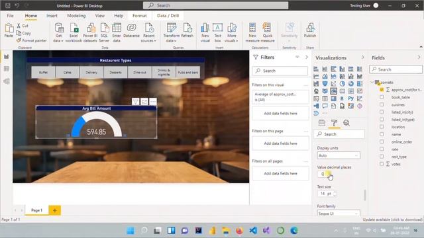Switch to Model view in the sidebar

[7, 81]
